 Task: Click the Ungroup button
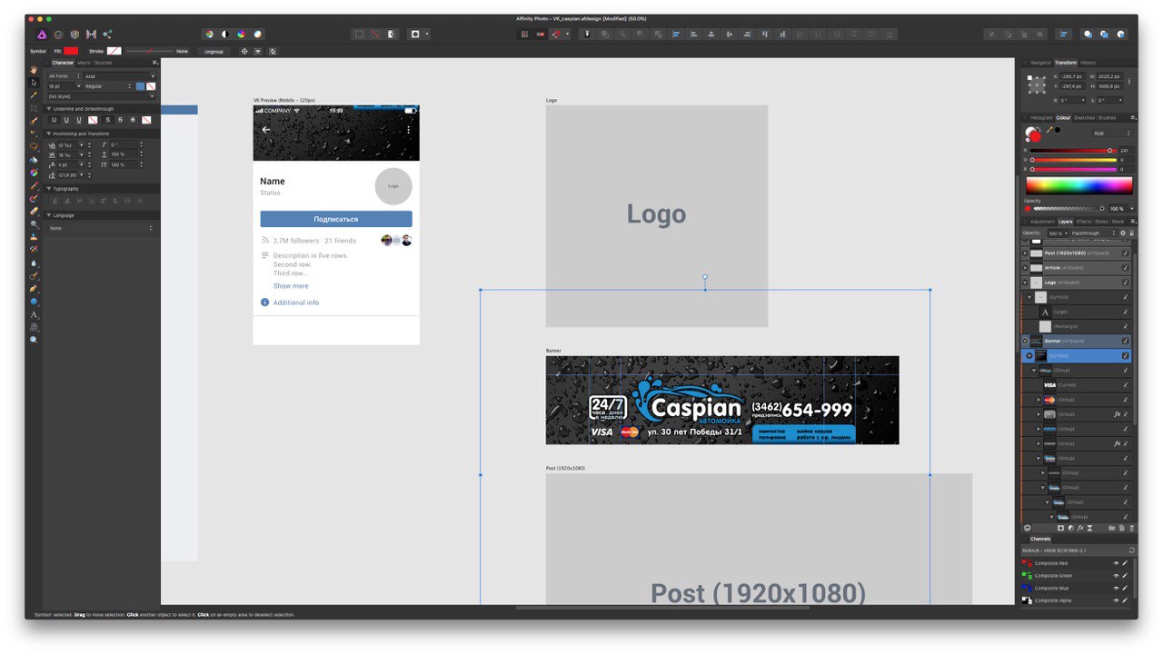(x=214, y=52)
